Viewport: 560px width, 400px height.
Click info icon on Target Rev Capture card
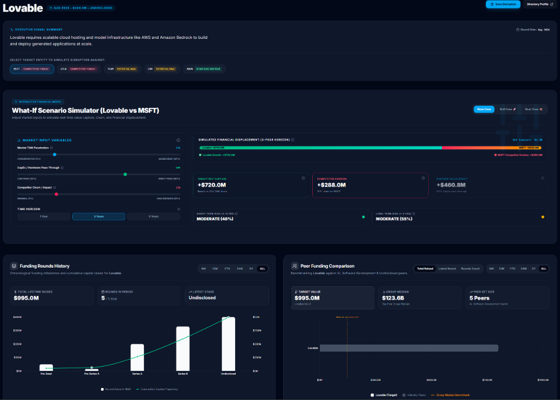tap(303, 178)
